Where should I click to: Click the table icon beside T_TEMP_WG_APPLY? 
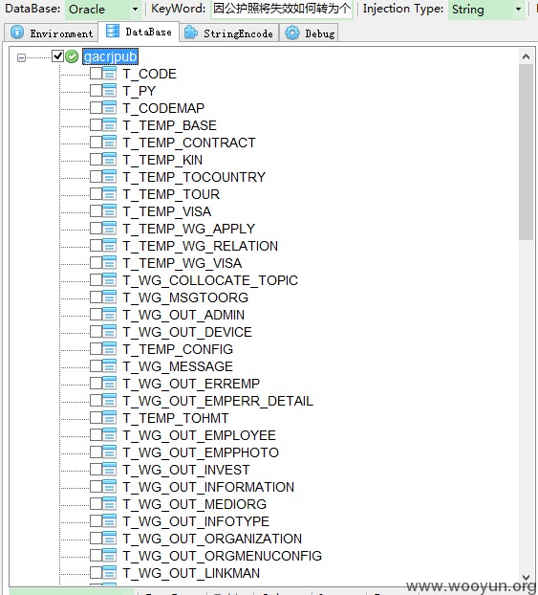(x=110, y=229)
